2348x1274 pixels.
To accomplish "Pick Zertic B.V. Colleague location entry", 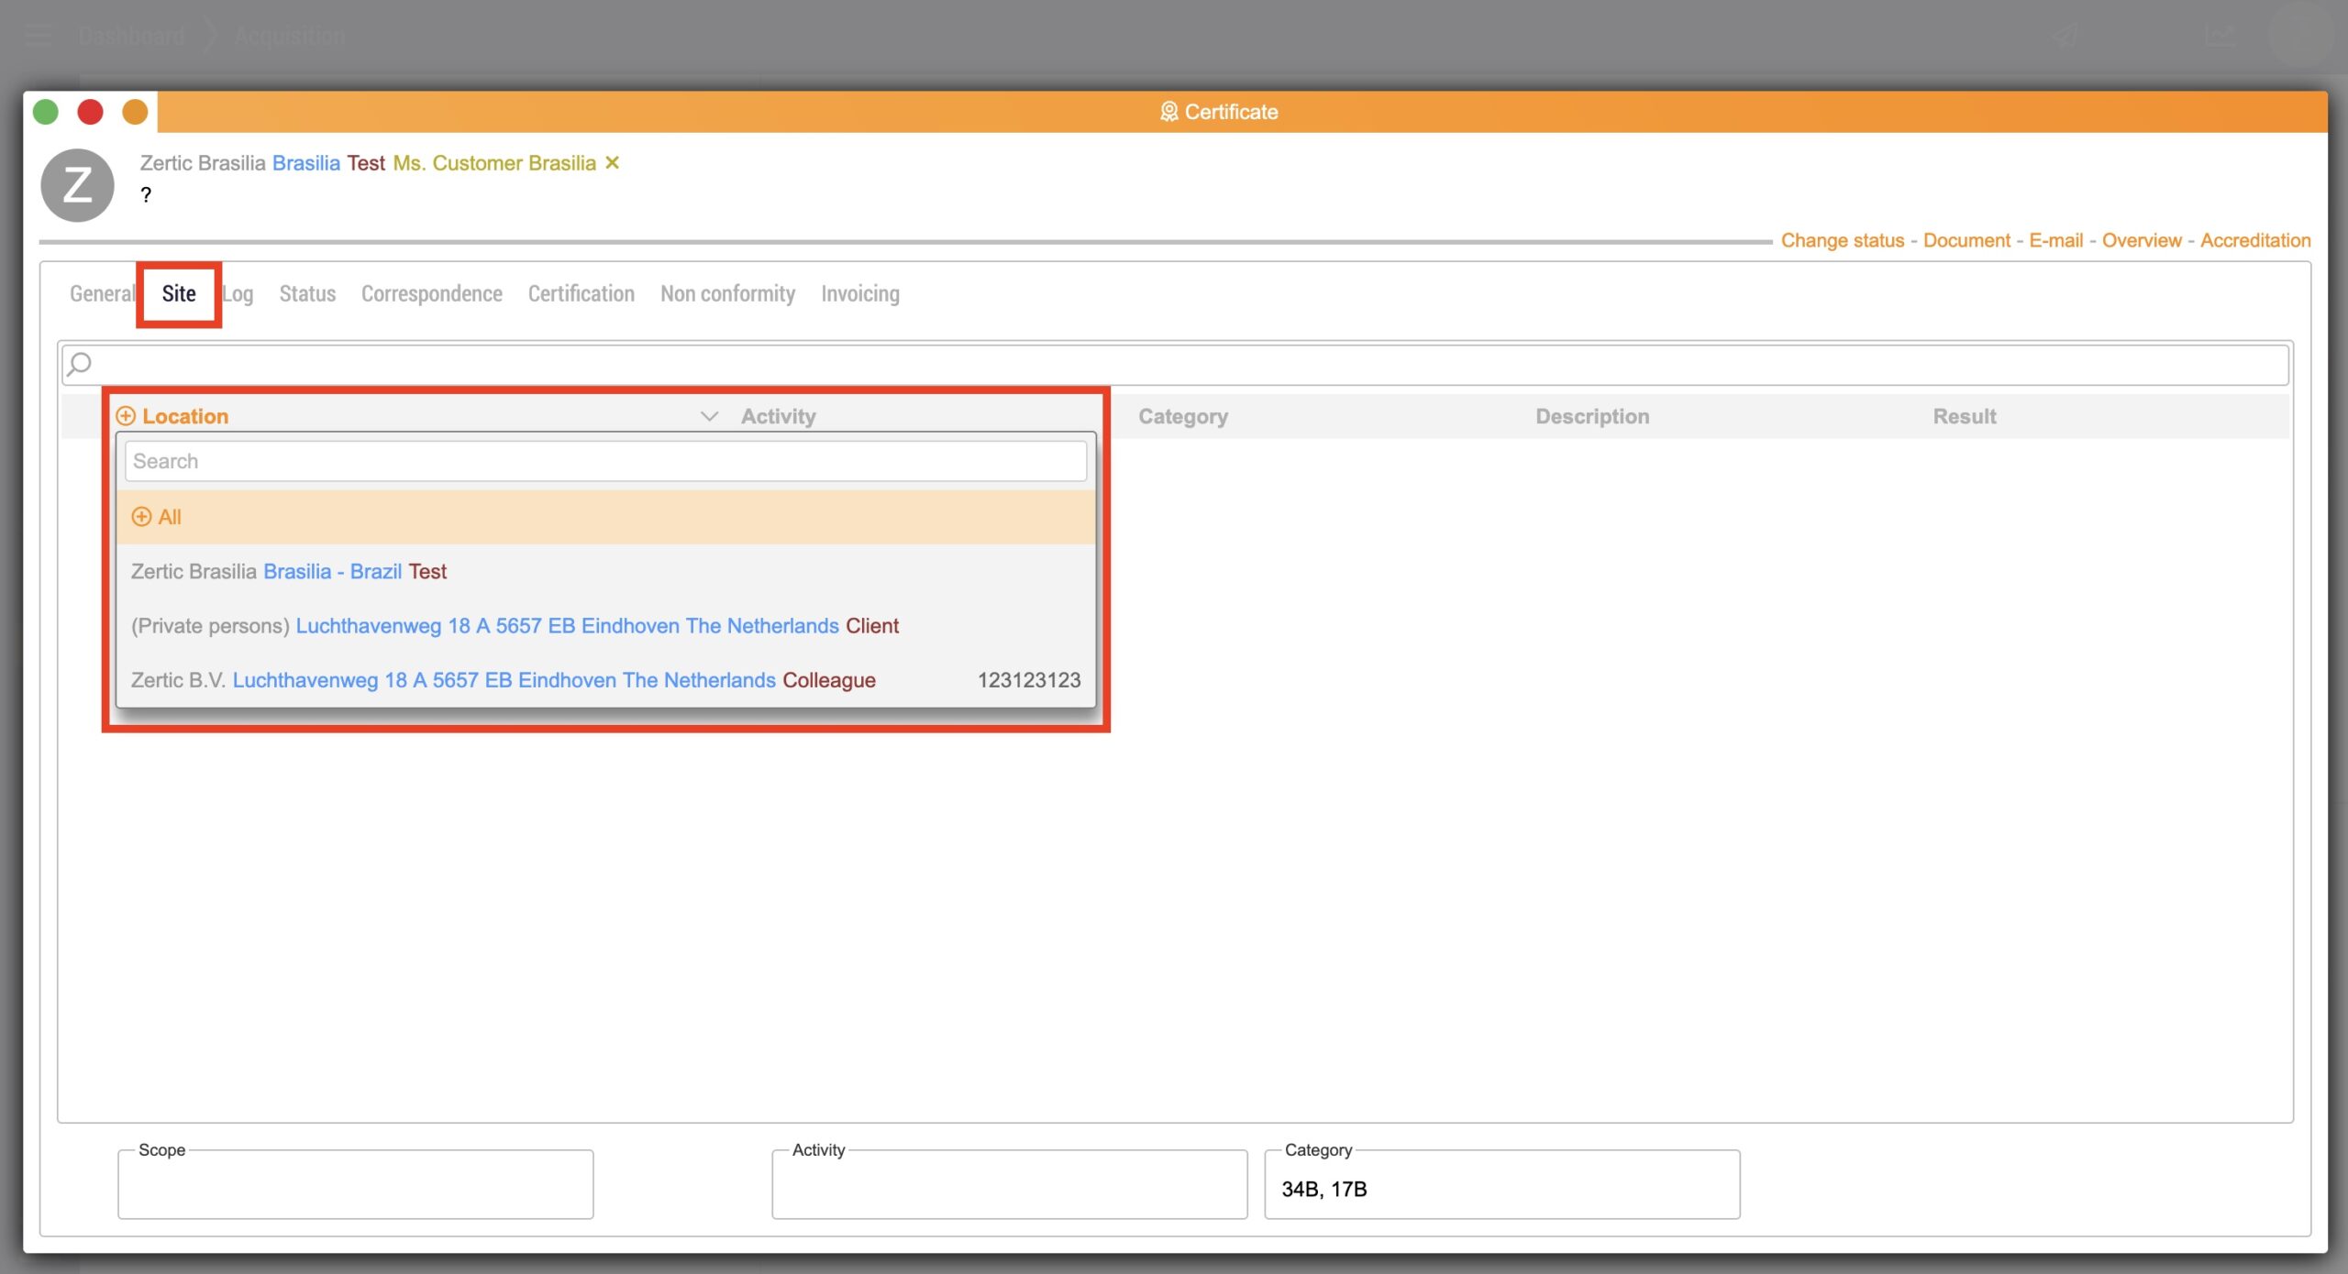I will tap(503, 680).
